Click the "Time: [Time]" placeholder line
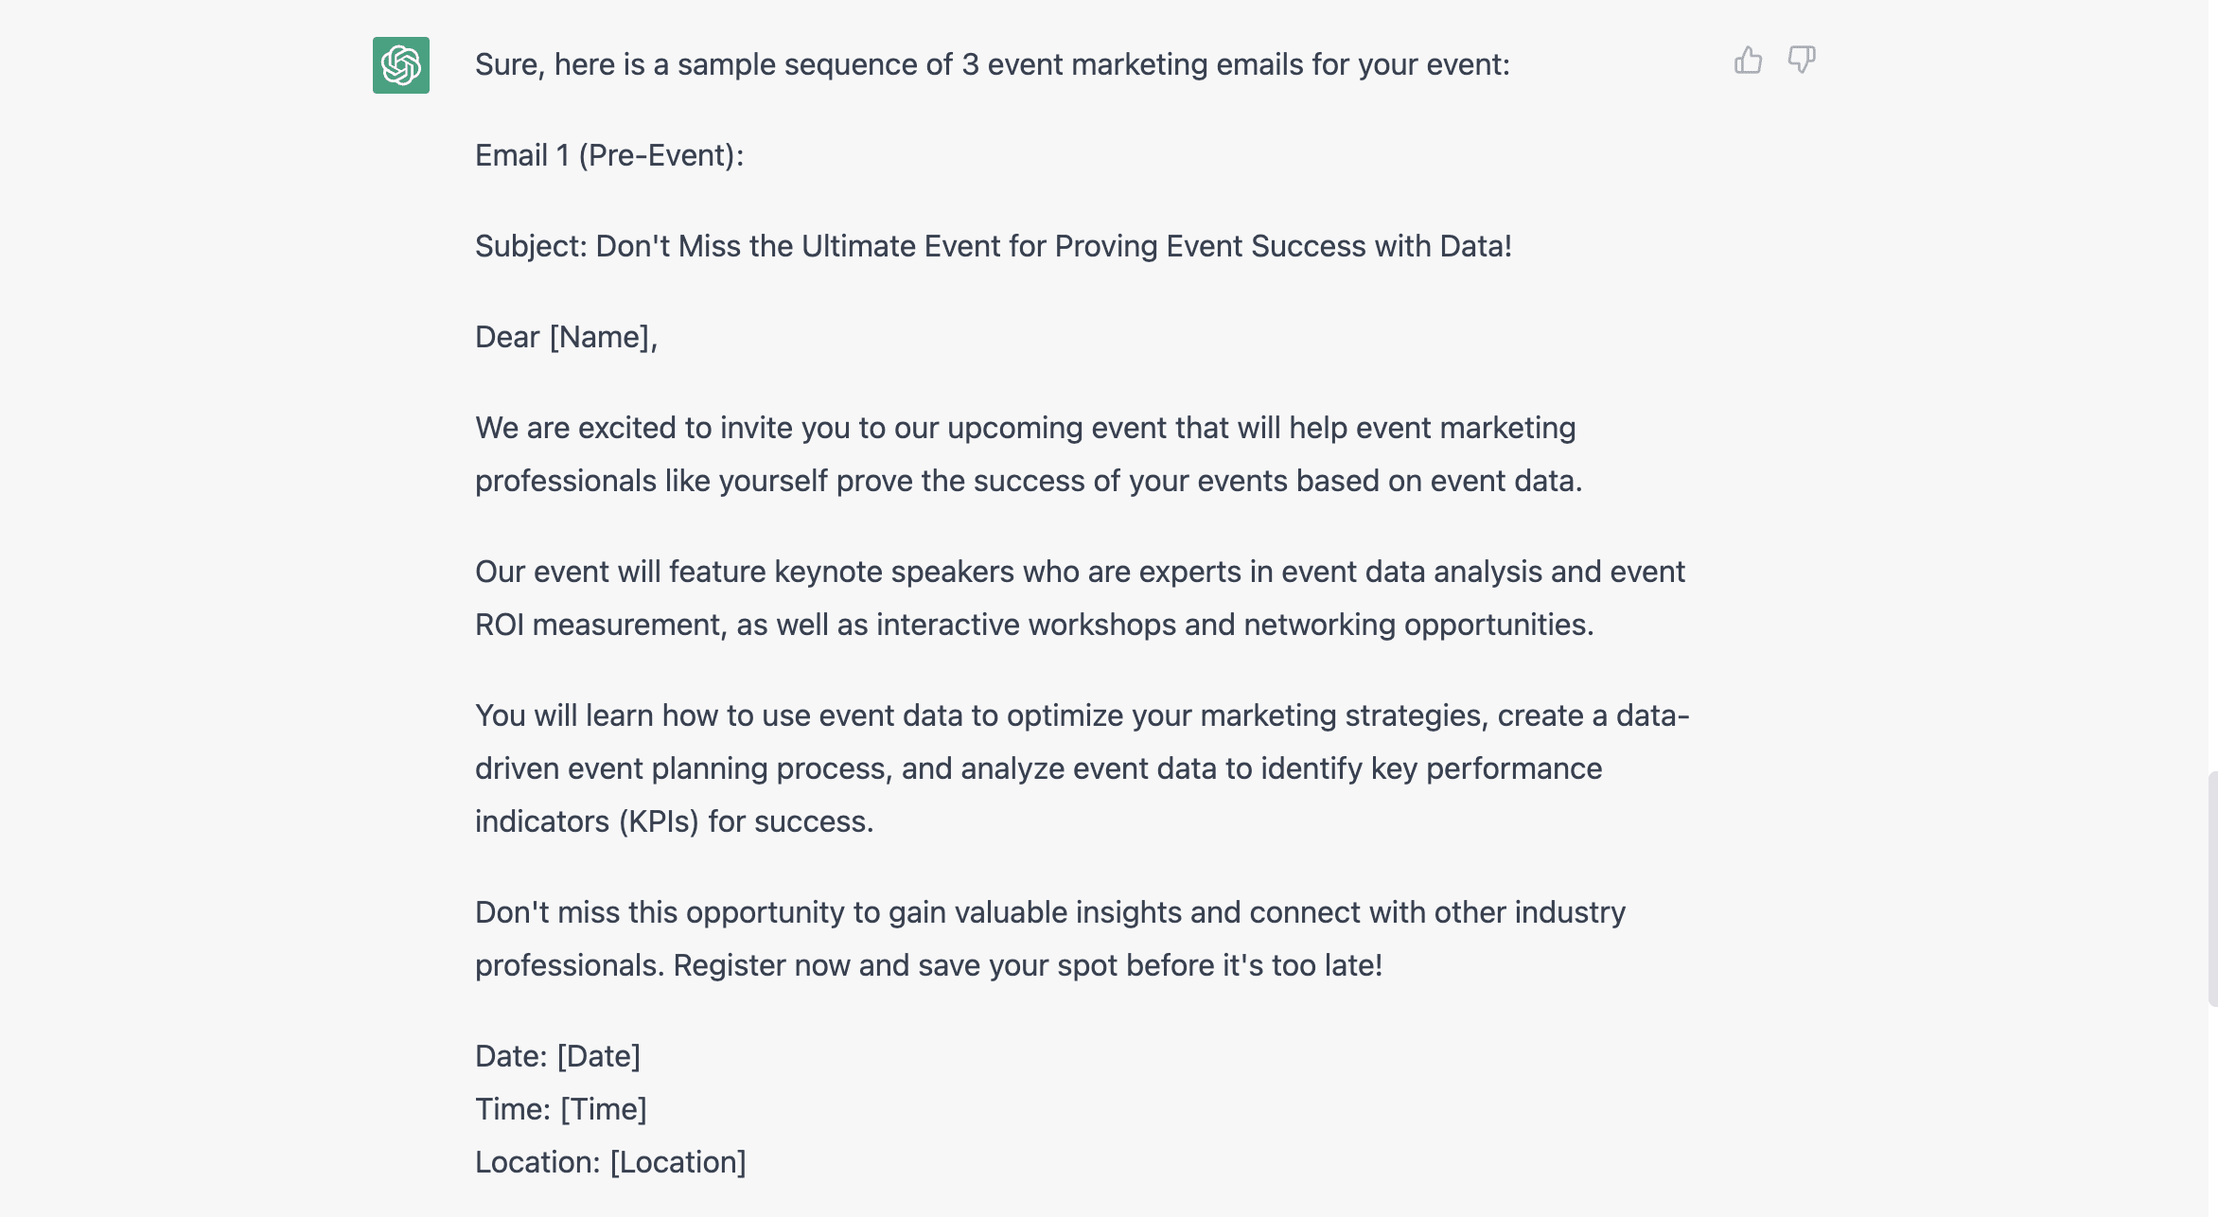 click(x=560, y=1109)
